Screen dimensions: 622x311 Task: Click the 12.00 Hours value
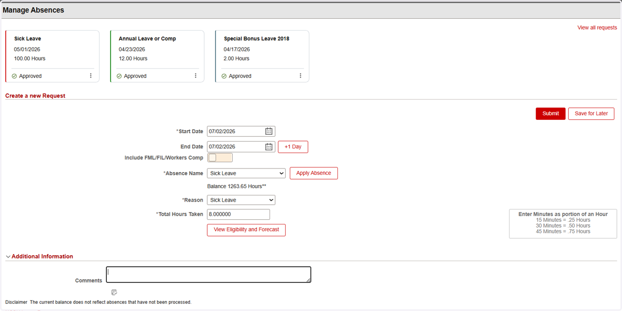[x=133, y=59]
